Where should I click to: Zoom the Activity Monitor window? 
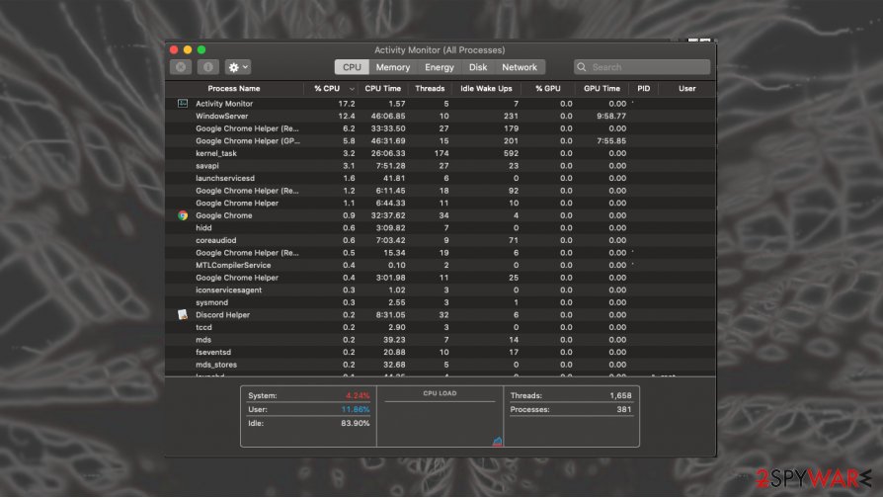(x=201, y=49)
